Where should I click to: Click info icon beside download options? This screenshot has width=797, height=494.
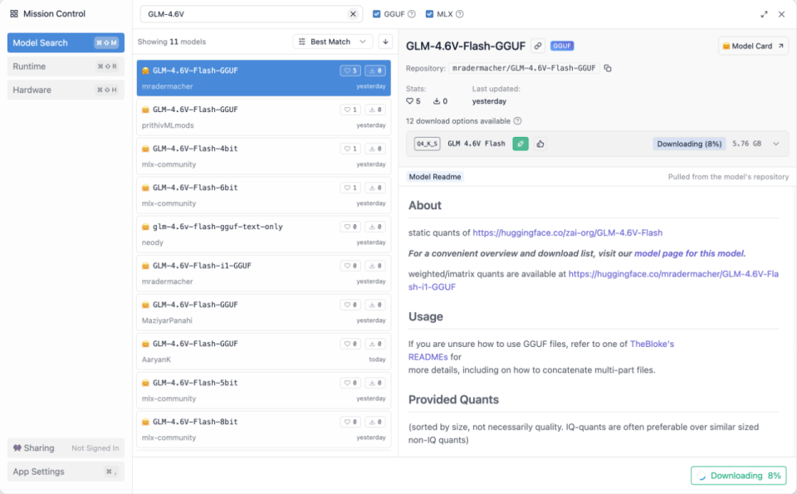pos(517,121)
